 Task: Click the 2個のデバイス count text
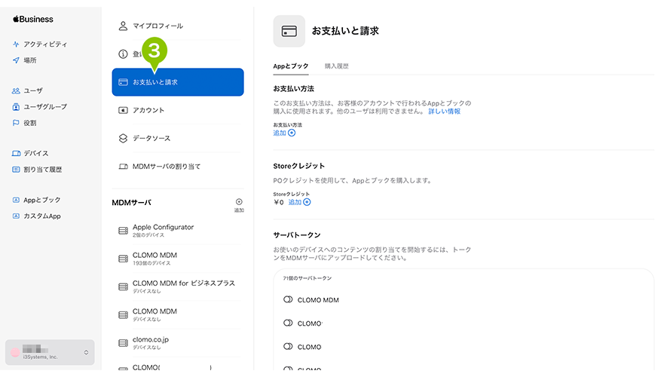[x=148, y=235]
